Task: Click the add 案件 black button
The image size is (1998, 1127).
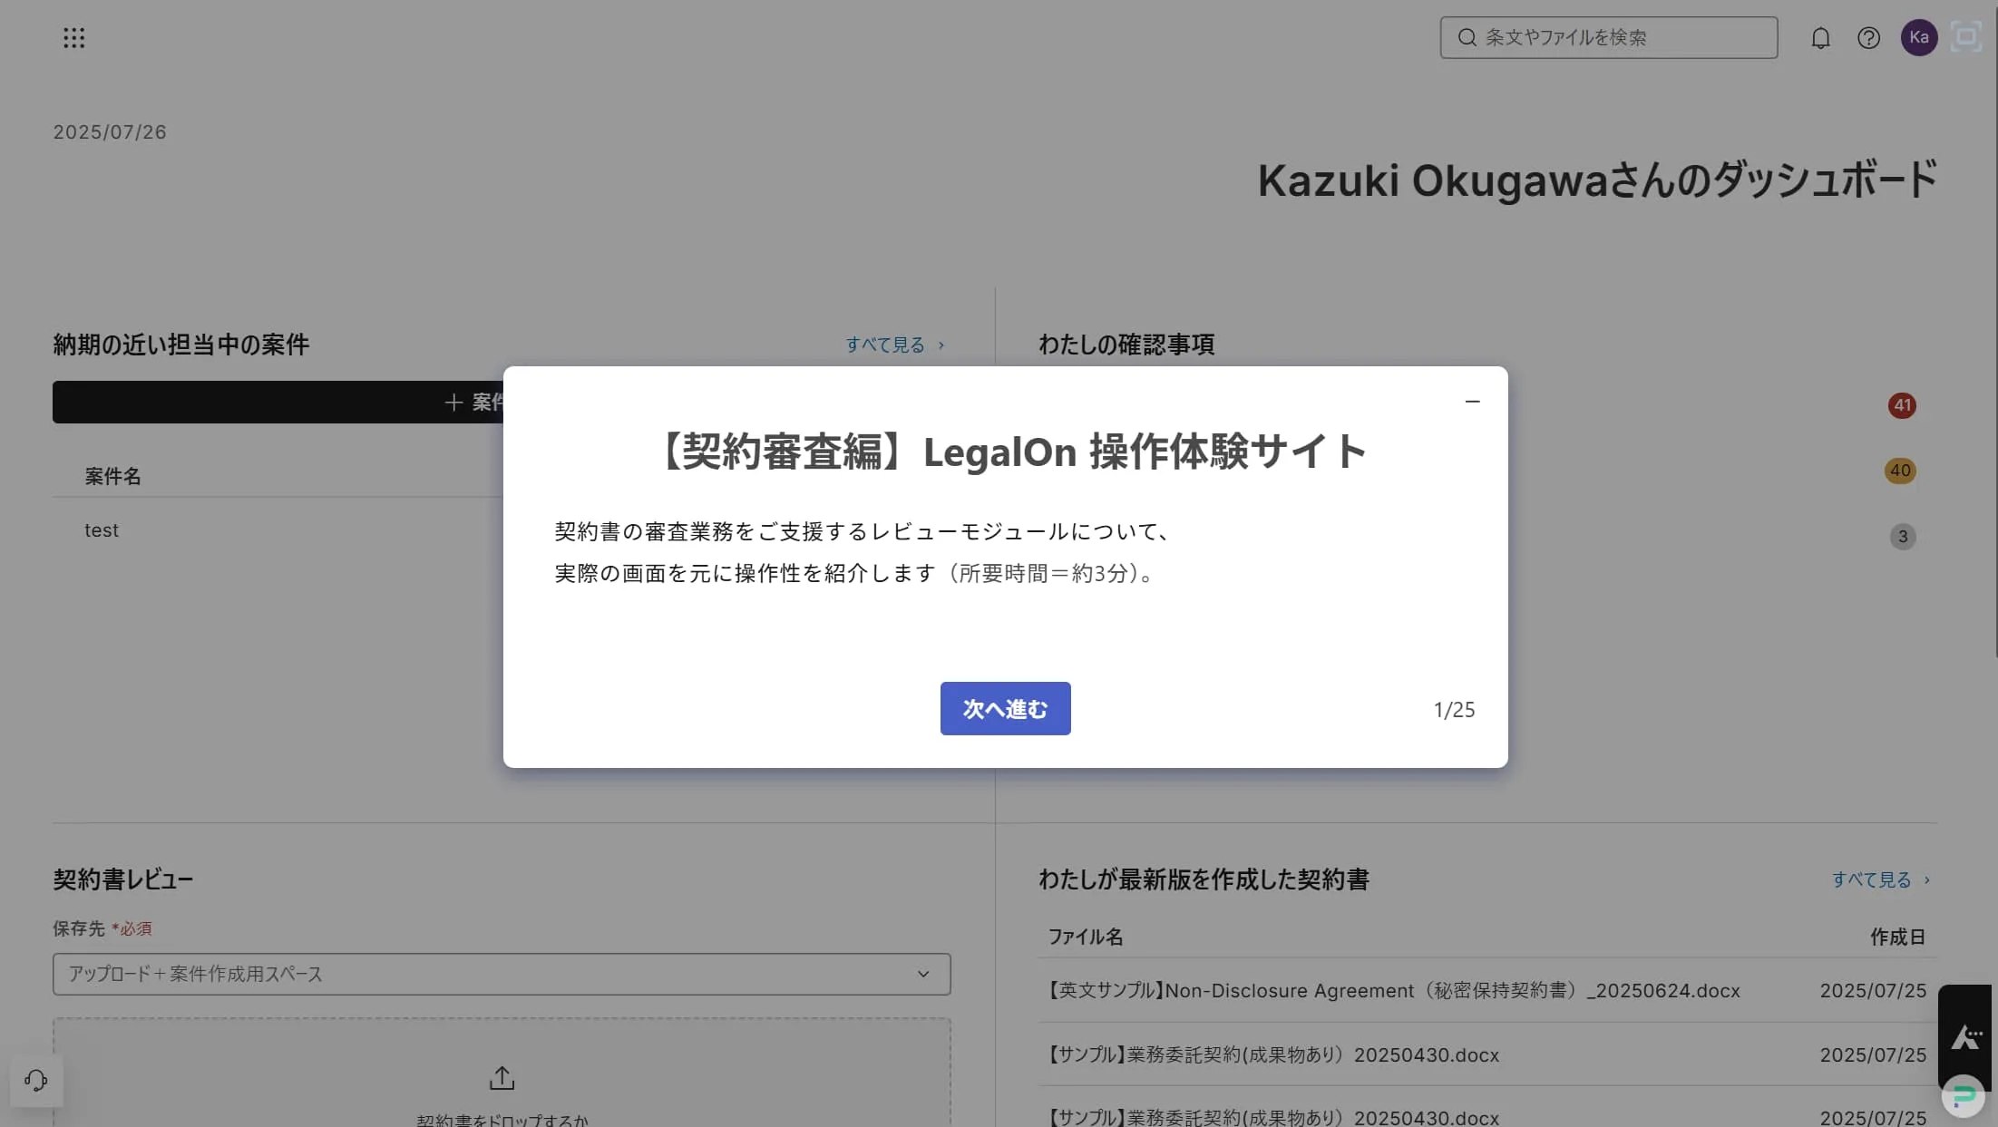Action: [x=278, y=402]
